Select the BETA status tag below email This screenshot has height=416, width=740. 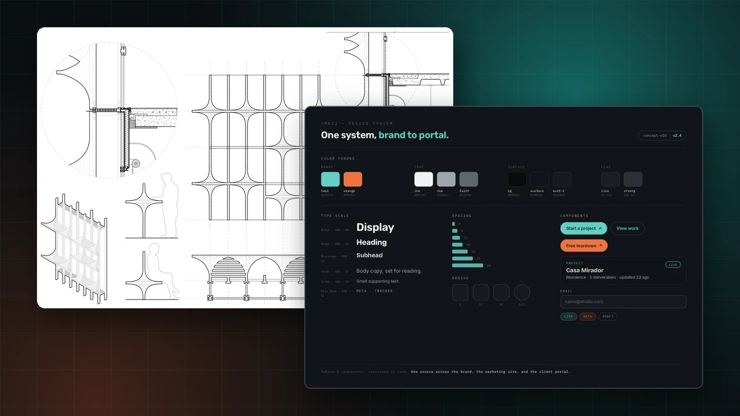[587, 317]
